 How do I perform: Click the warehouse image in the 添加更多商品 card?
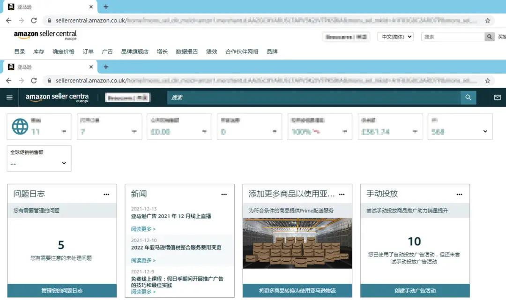pos(297,242)
